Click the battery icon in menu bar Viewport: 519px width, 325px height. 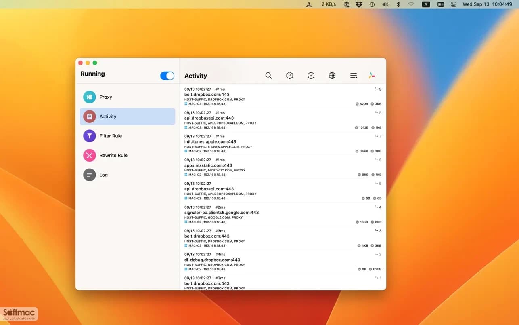pyautogui.click(x=441, y=4)
